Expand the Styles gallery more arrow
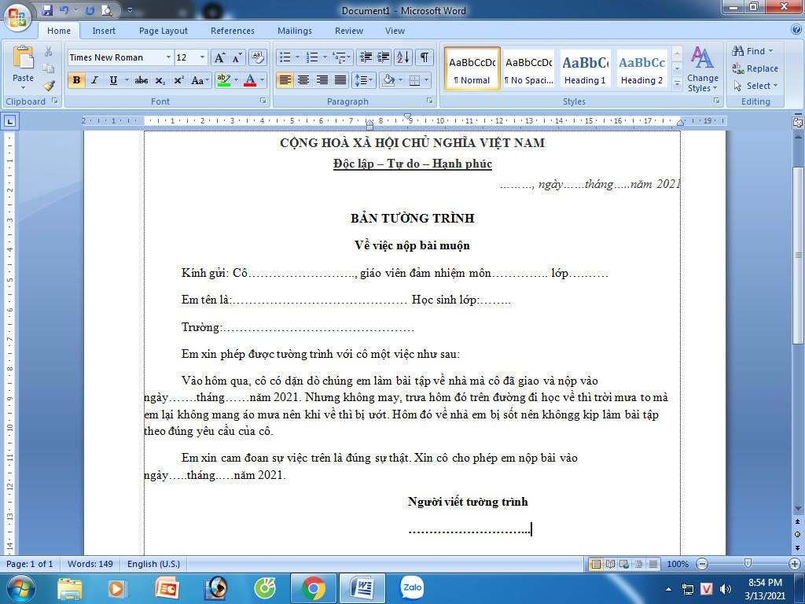This screenshot has height=604, width=805. [677, 83]
